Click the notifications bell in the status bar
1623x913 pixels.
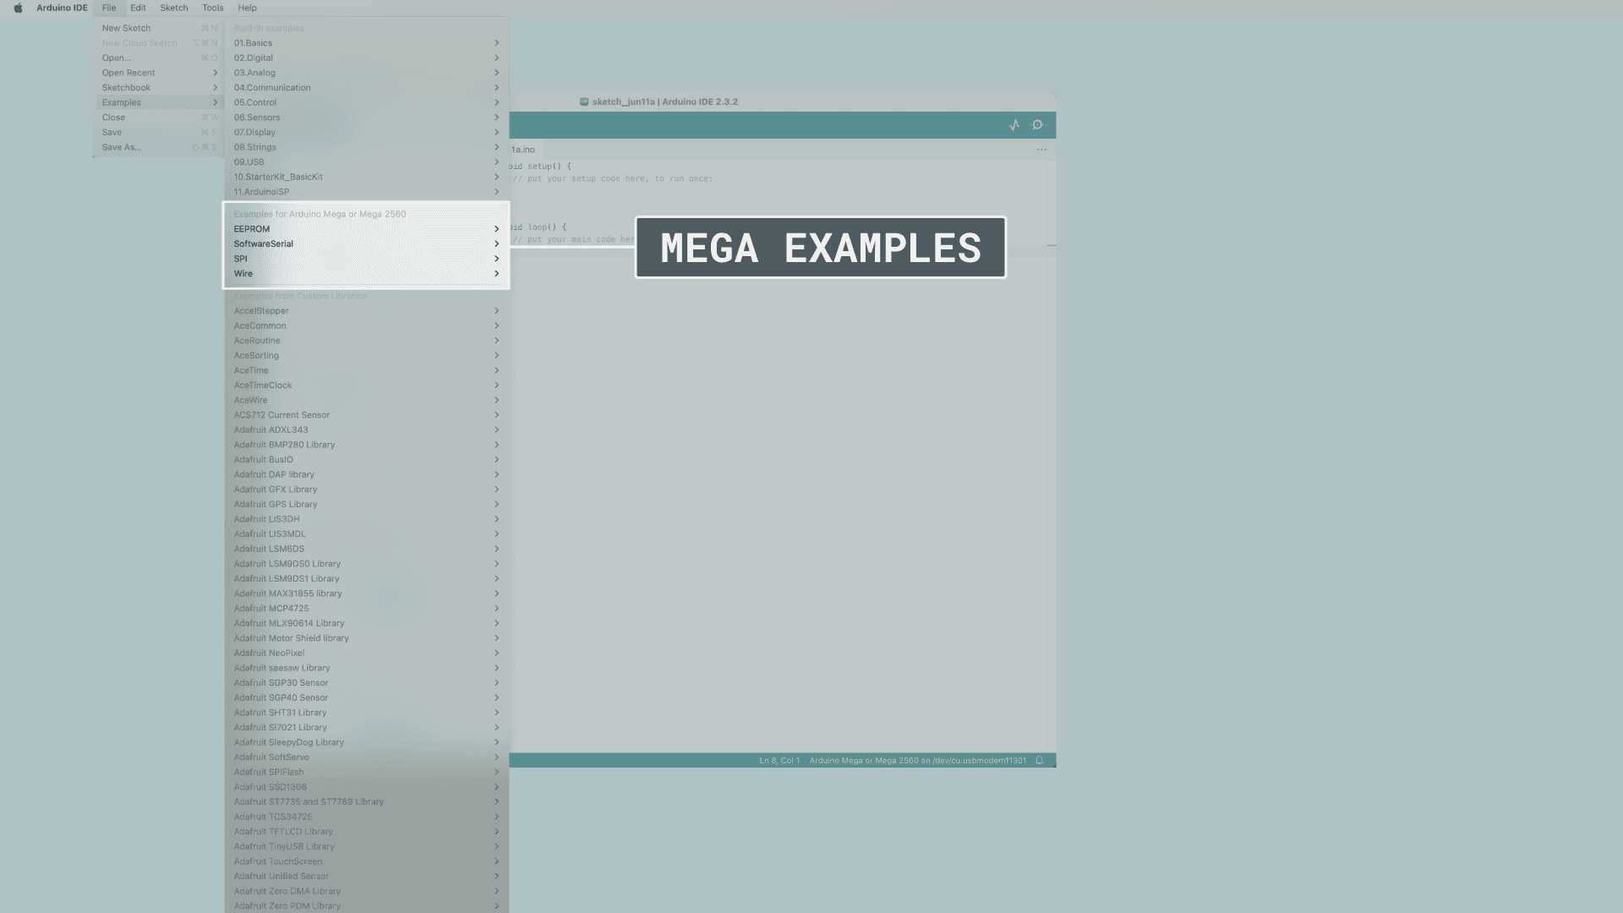[x=1039, y=760]
